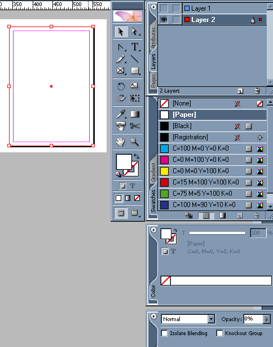Select the Rectangle Frame tool
This screenshot has height=347, width=273.
121,71
